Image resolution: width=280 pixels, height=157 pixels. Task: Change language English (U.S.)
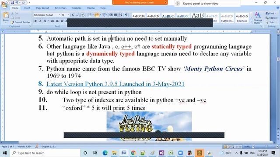pos(48,147)
